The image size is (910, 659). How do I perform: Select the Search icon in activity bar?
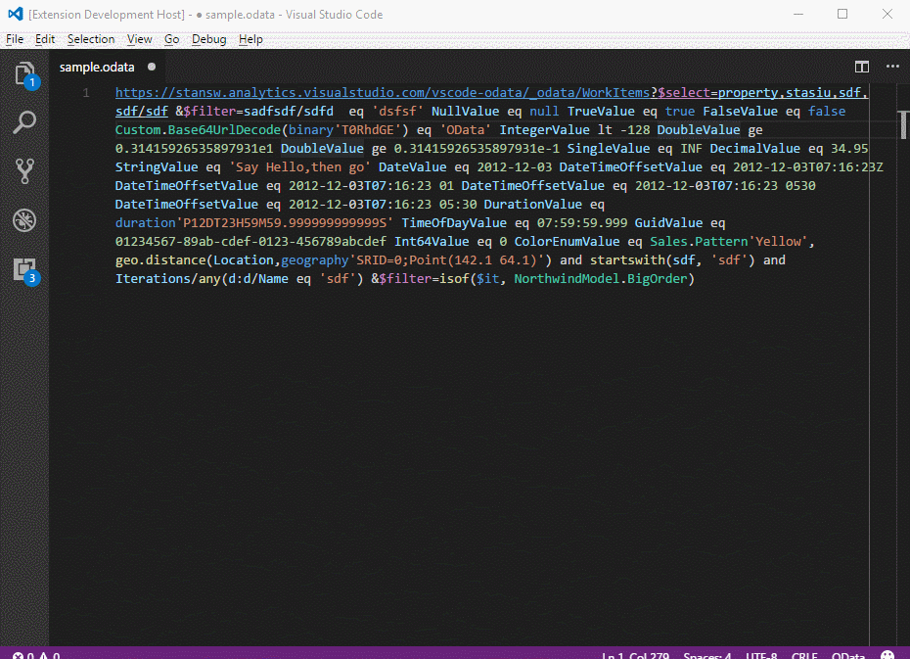tap(23, 122)
